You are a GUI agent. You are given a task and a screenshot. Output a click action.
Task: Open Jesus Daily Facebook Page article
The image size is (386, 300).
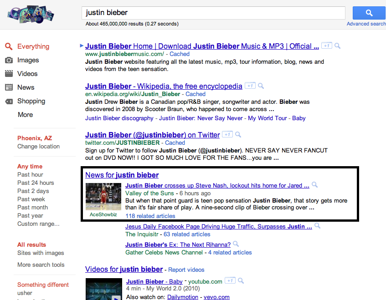click(x=219, y=226)
